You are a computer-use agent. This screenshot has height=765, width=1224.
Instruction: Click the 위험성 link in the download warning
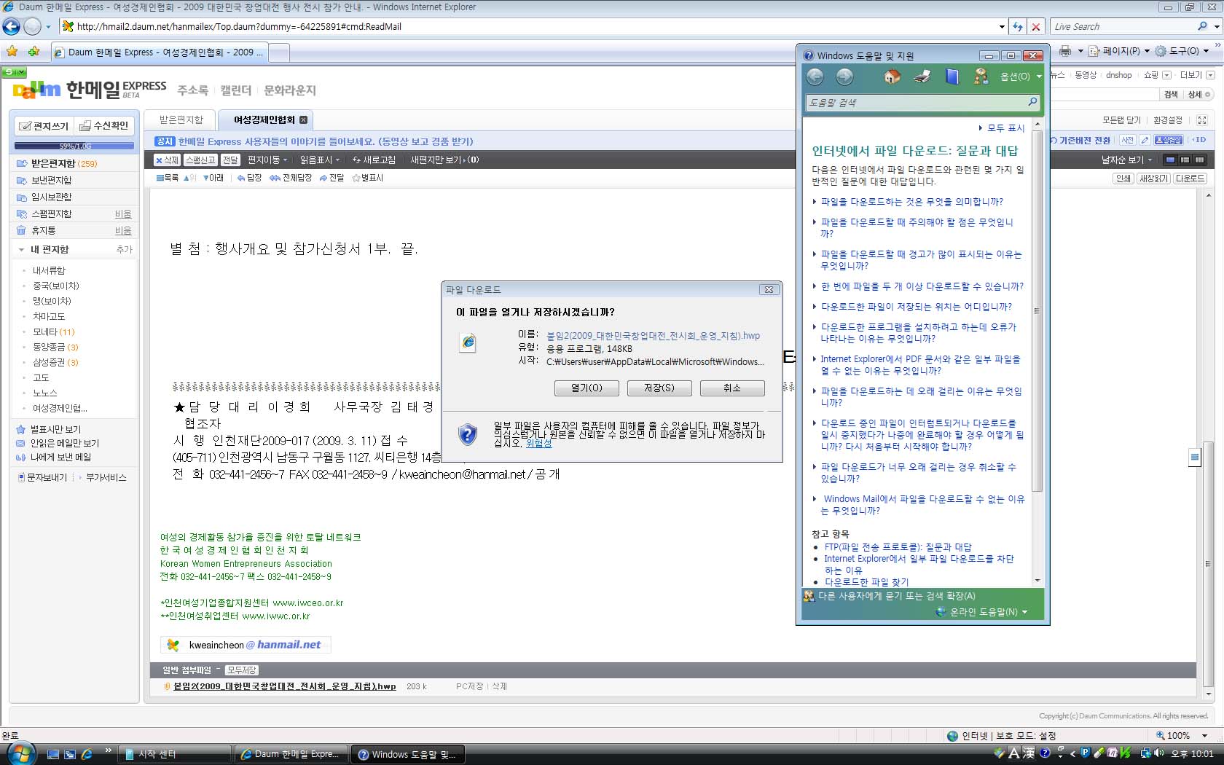pyautogui.click(x=539, y=443)
